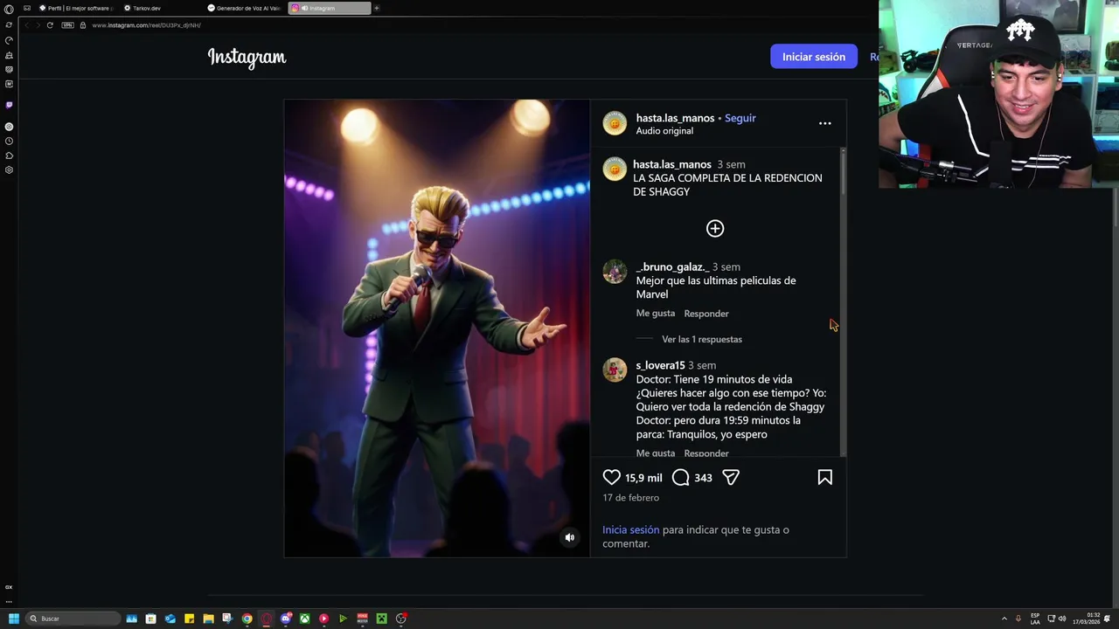Open the Opera menu icon
The height and width of the screenshot is (629, 1119).
point(9,9)
